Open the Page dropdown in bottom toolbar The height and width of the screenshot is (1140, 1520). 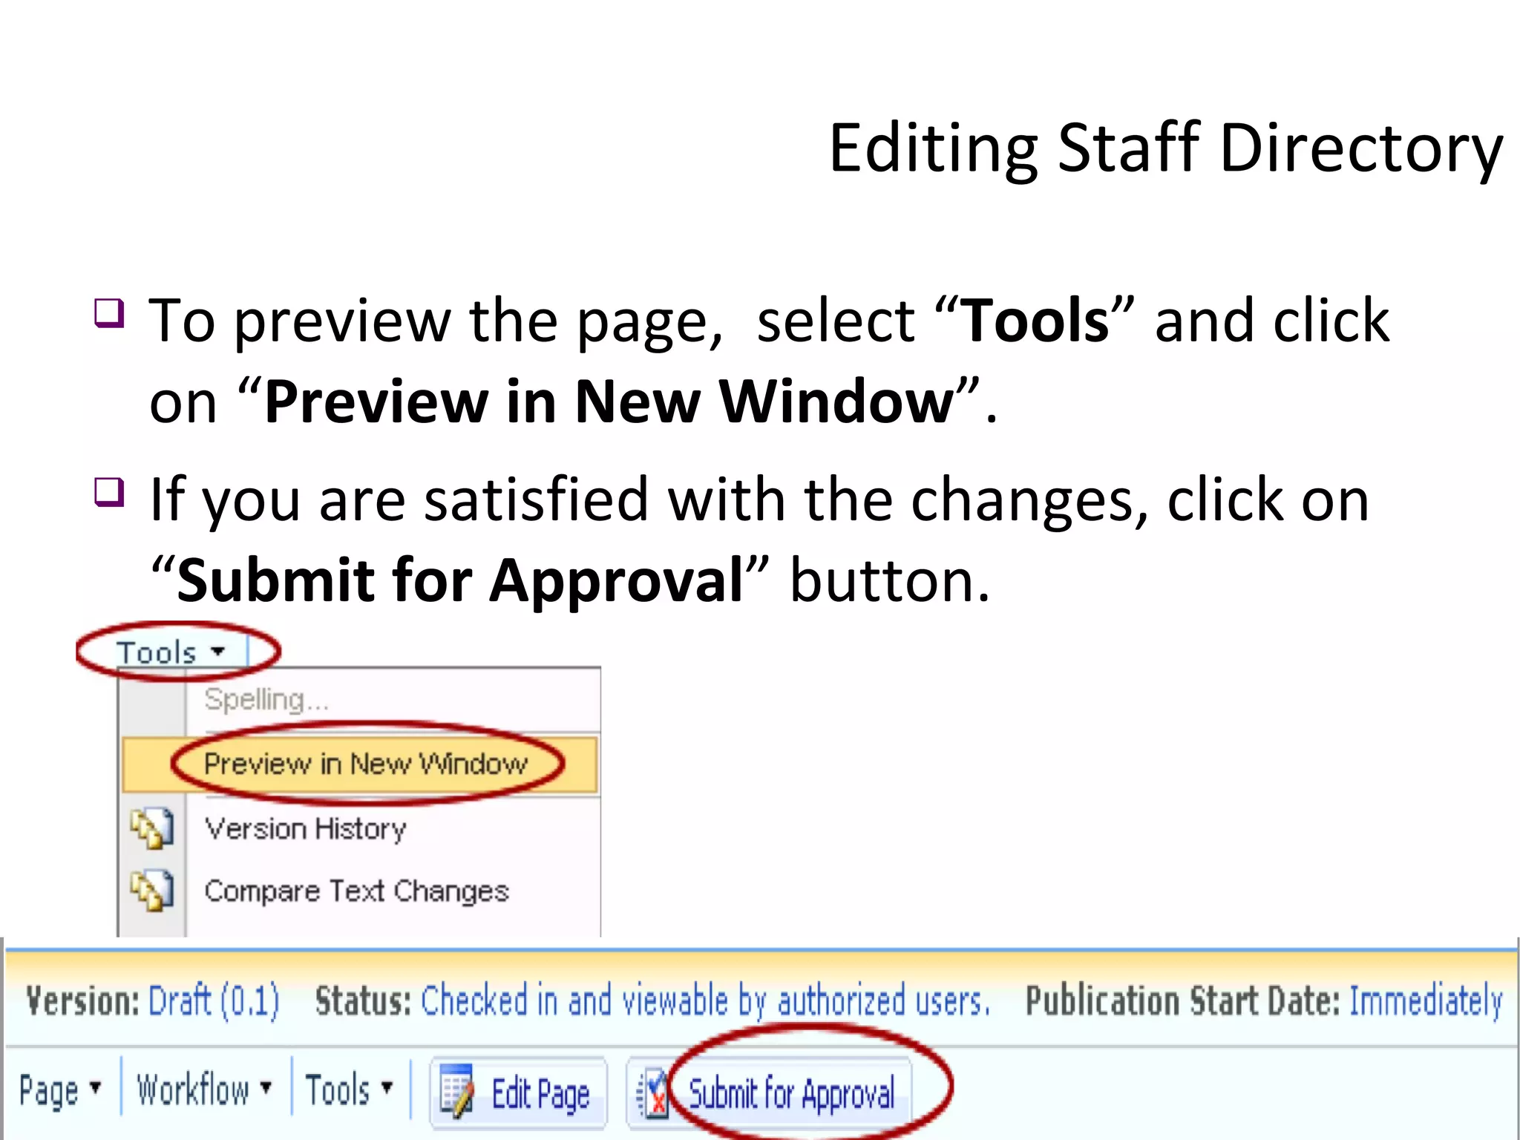tap(60, 1090)
